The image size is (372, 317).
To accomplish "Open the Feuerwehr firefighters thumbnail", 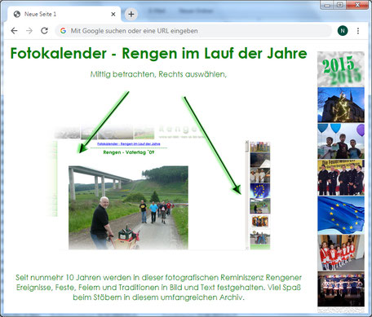I will point(341,178).
